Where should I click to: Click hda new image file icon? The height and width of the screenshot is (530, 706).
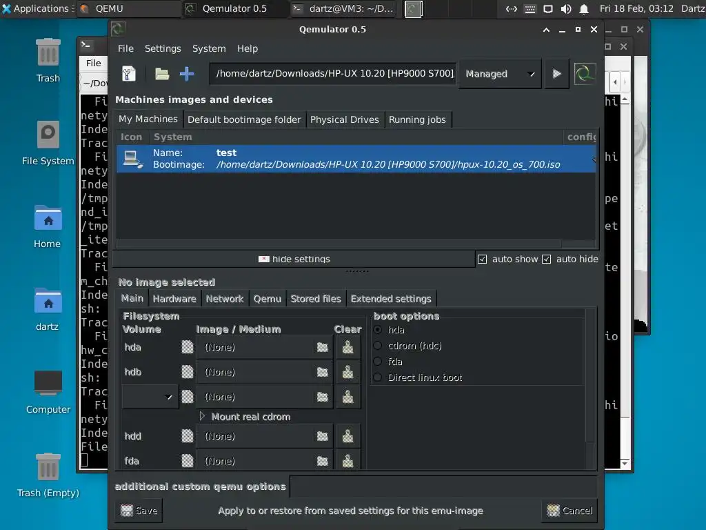point(188,347)
